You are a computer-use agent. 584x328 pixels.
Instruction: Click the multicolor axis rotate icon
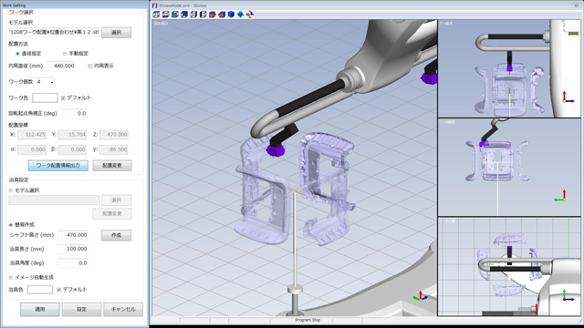250,15
